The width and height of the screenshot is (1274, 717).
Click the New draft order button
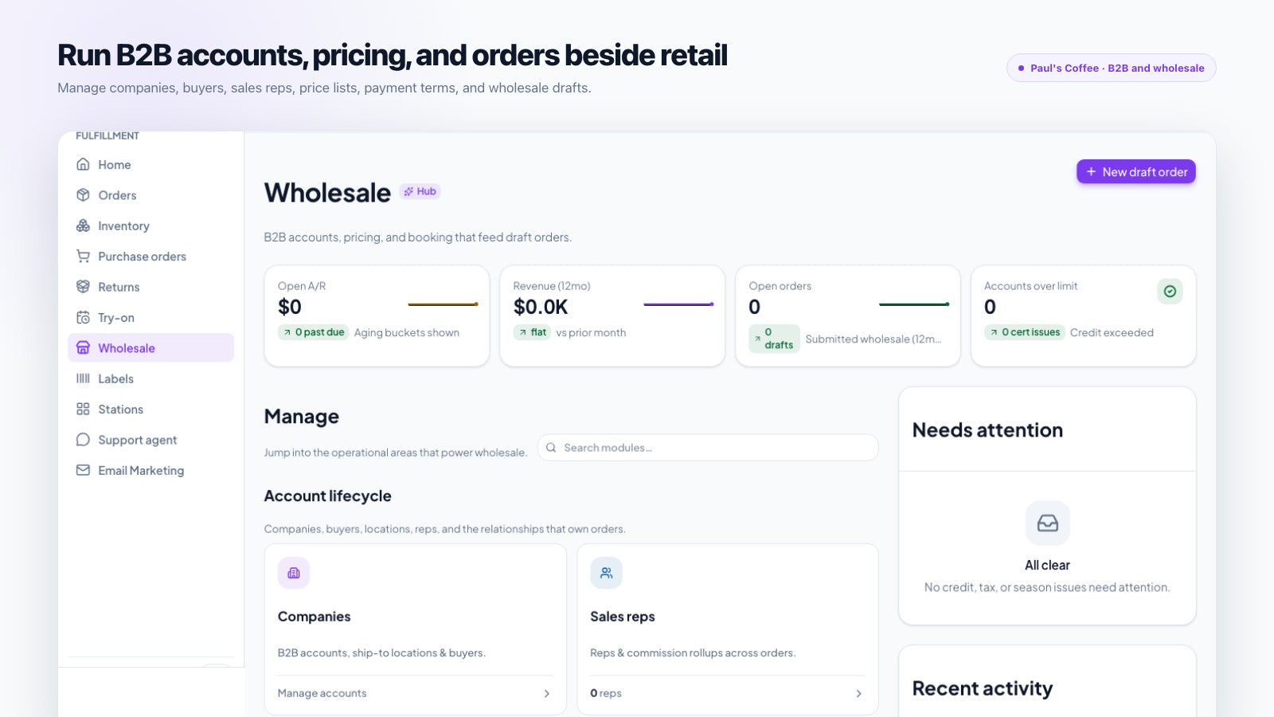1136,172
